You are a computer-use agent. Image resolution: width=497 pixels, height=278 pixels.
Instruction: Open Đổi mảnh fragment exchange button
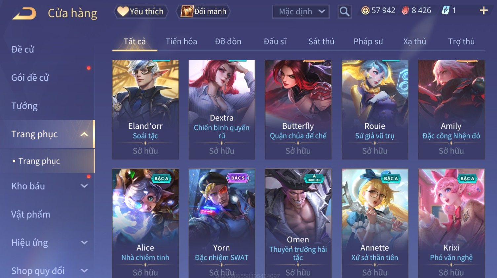coord(204,12)
